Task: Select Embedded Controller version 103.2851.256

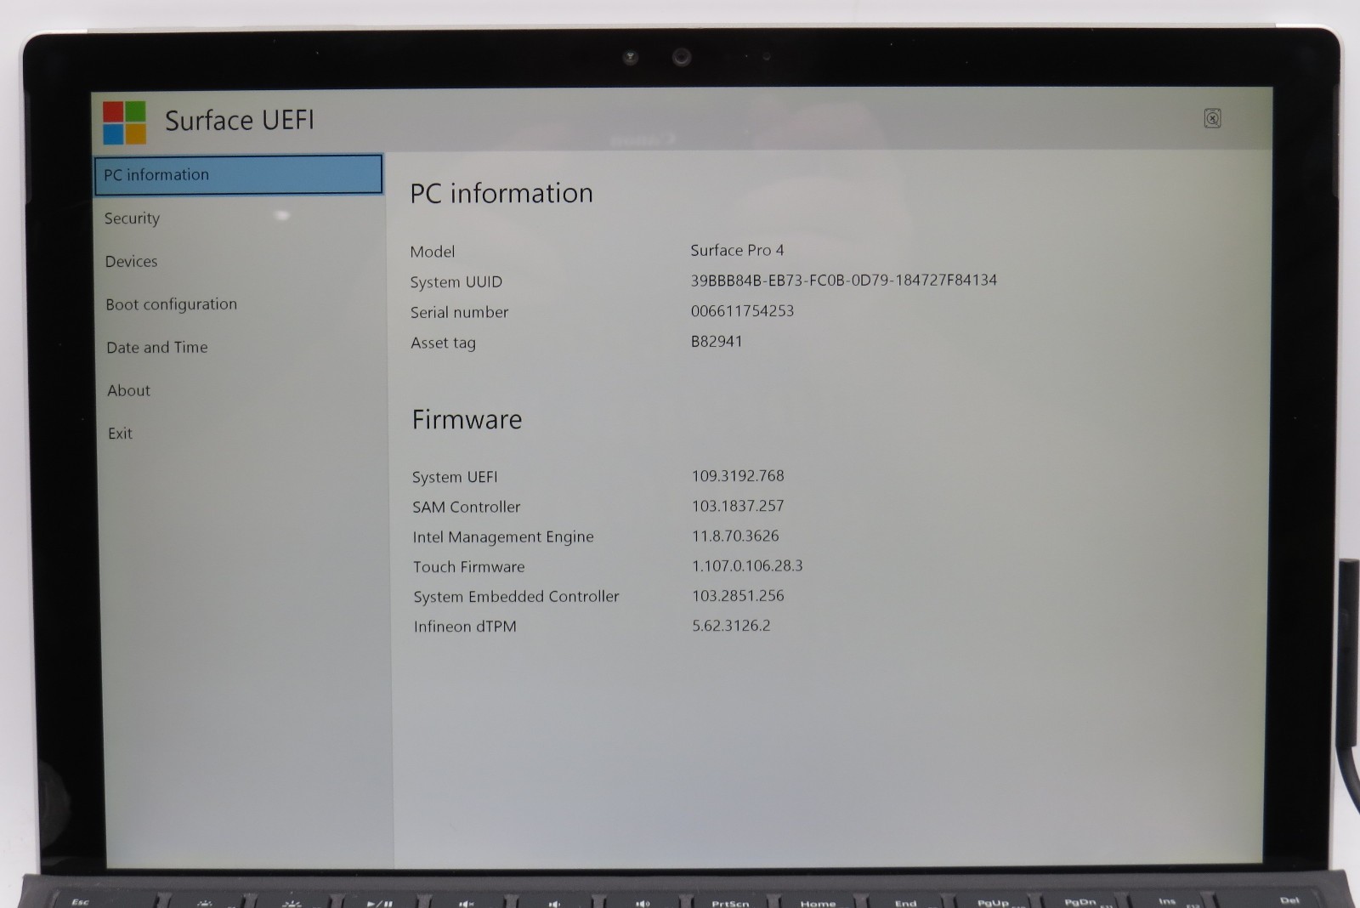Action: tap(738, 595)
